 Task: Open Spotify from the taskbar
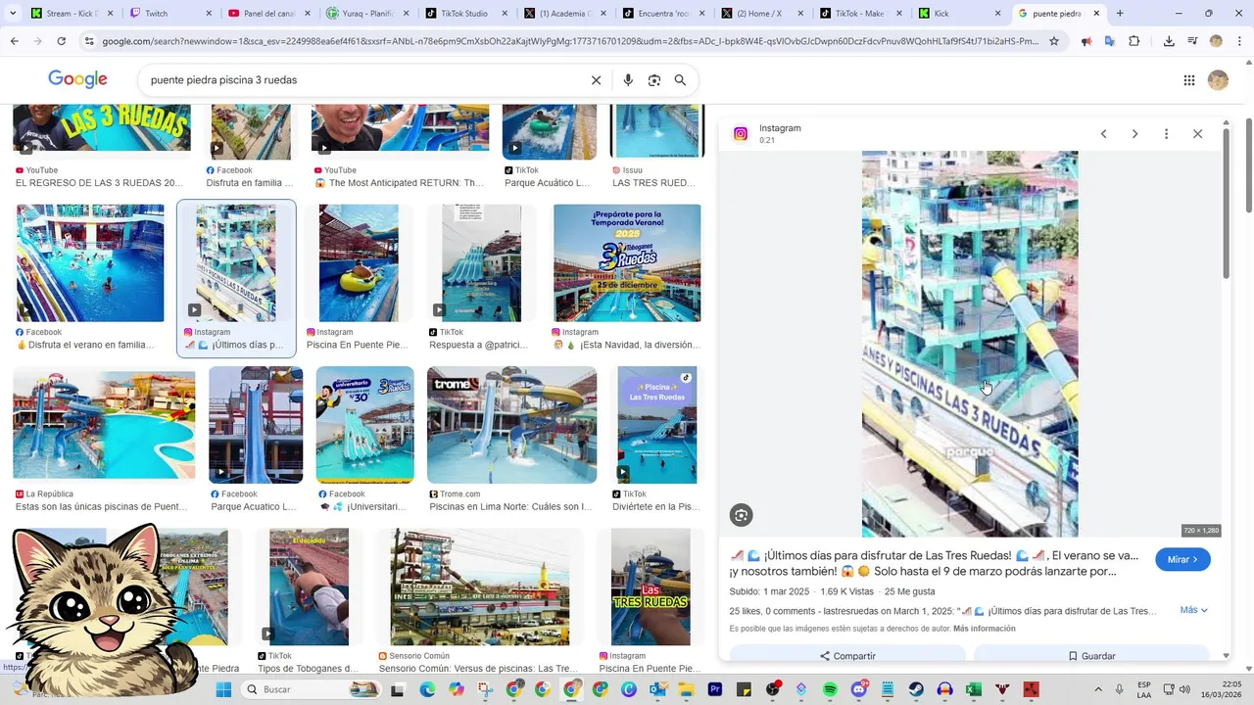pos(830,689)
